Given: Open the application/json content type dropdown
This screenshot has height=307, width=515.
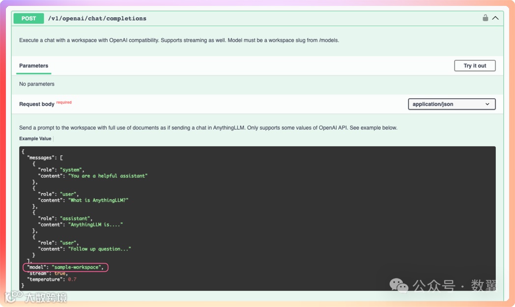Looking at the screenshot, I should (x=452, y=104).
